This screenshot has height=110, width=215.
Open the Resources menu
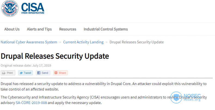68,29
